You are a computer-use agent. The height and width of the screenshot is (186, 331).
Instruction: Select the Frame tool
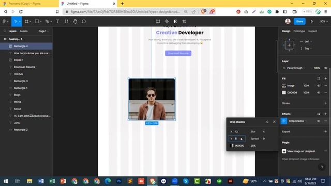coord(26,21)
